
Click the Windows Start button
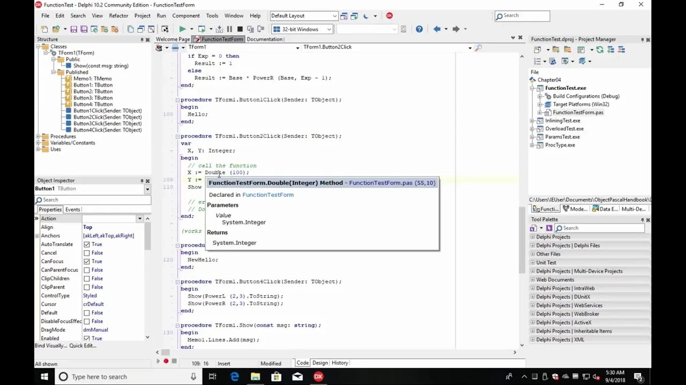click(44, 376)
